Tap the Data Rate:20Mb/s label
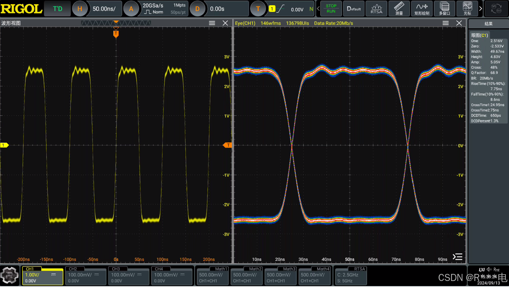The width and height of the screenshot is (509, 287). tap(333, 23)
